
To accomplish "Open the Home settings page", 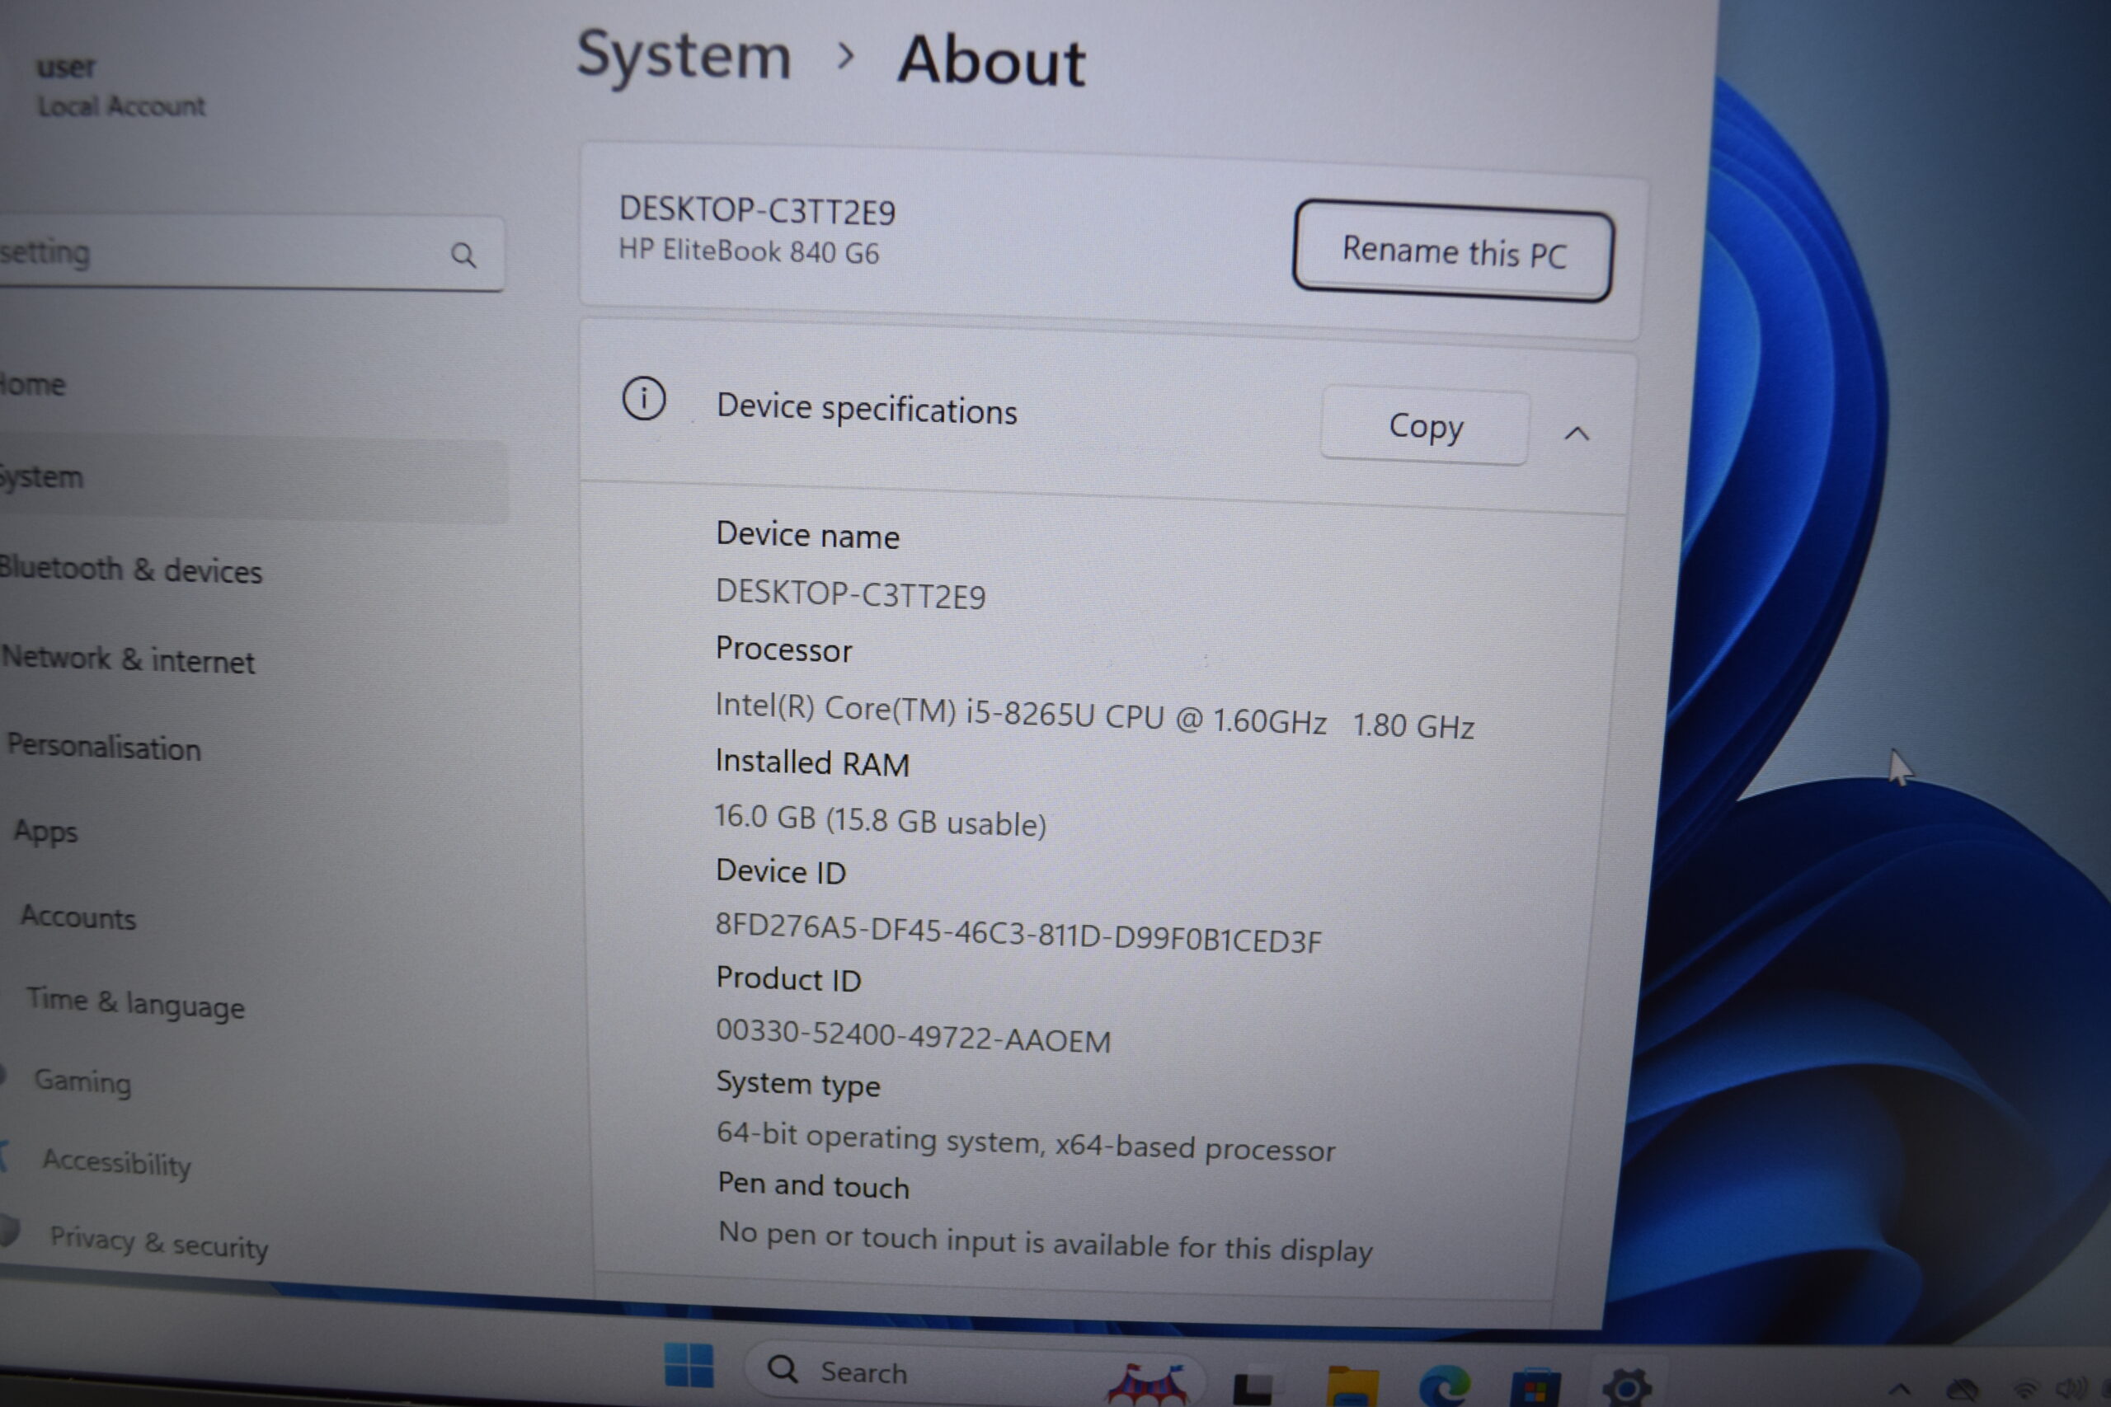I will point(33,385).
